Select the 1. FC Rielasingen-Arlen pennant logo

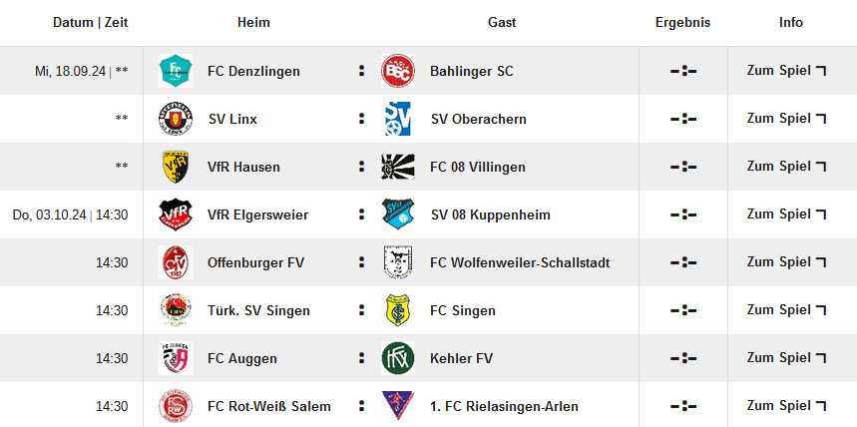(398, 406)
